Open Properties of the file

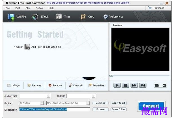coord(96,85)
